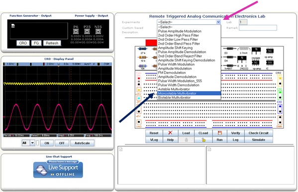Click the Check Circuit button

pyautogui.click(x=259, y=133)
